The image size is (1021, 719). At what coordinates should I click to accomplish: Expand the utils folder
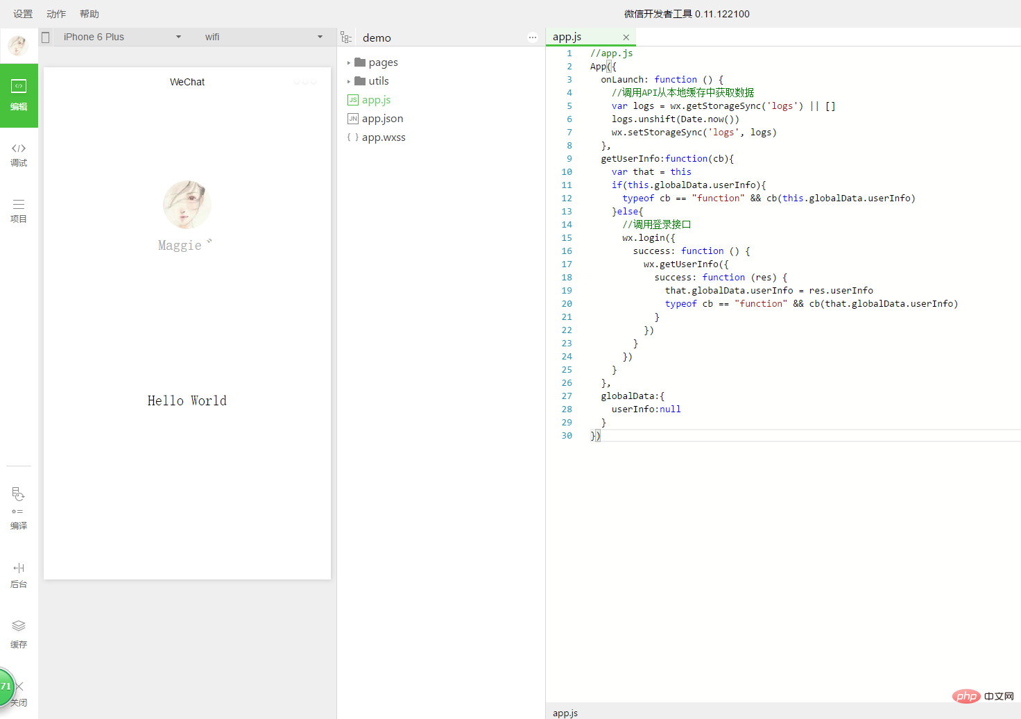pos(349,81)
